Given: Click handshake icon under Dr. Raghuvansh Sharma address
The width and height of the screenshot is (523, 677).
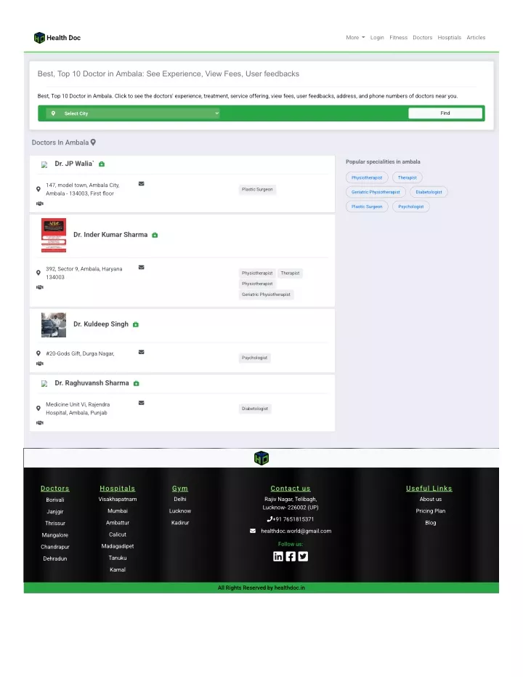Looking at the screenshot, I should [40, 422].
